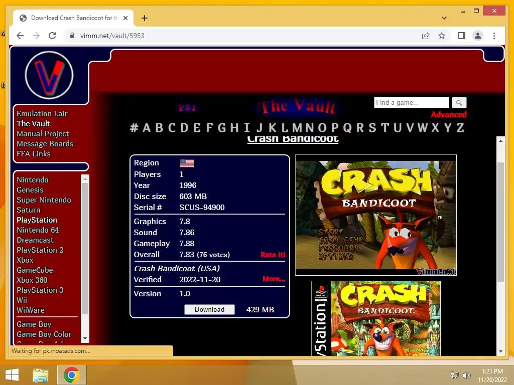This screenshot has width=514, height=385.
Task: Open File Explorer on taskbar
Action: pyautogui.click(x=40, y=375)
